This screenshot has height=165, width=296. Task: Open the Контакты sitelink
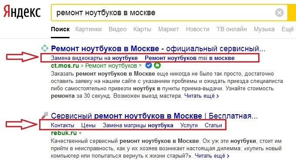pos(63,125)
